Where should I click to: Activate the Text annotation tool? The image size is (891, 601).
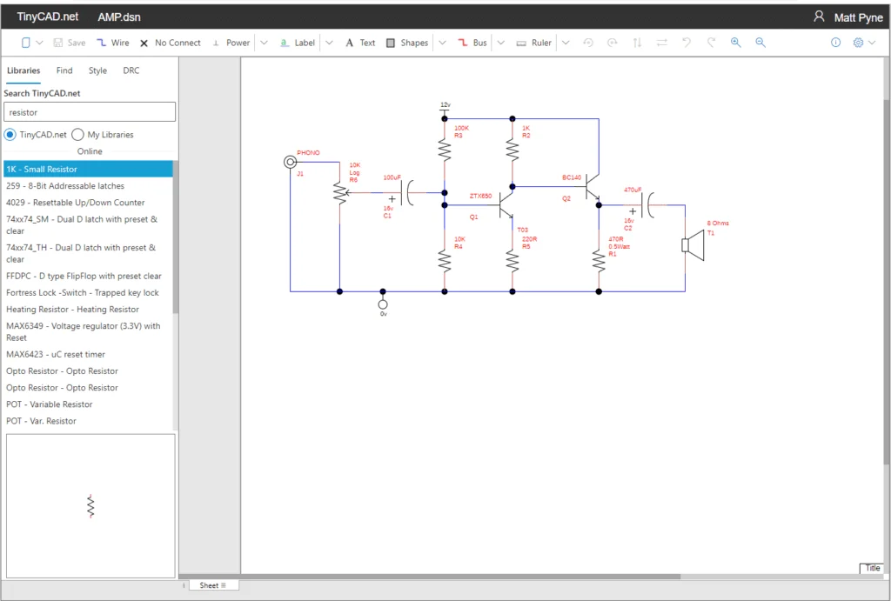point(360,42)
